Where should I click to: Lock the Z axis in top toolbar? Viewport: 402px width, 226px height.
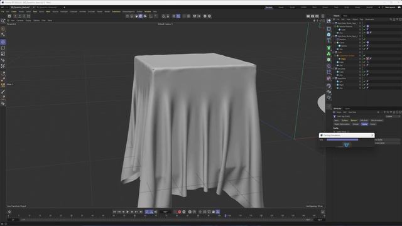pos(24,16)
